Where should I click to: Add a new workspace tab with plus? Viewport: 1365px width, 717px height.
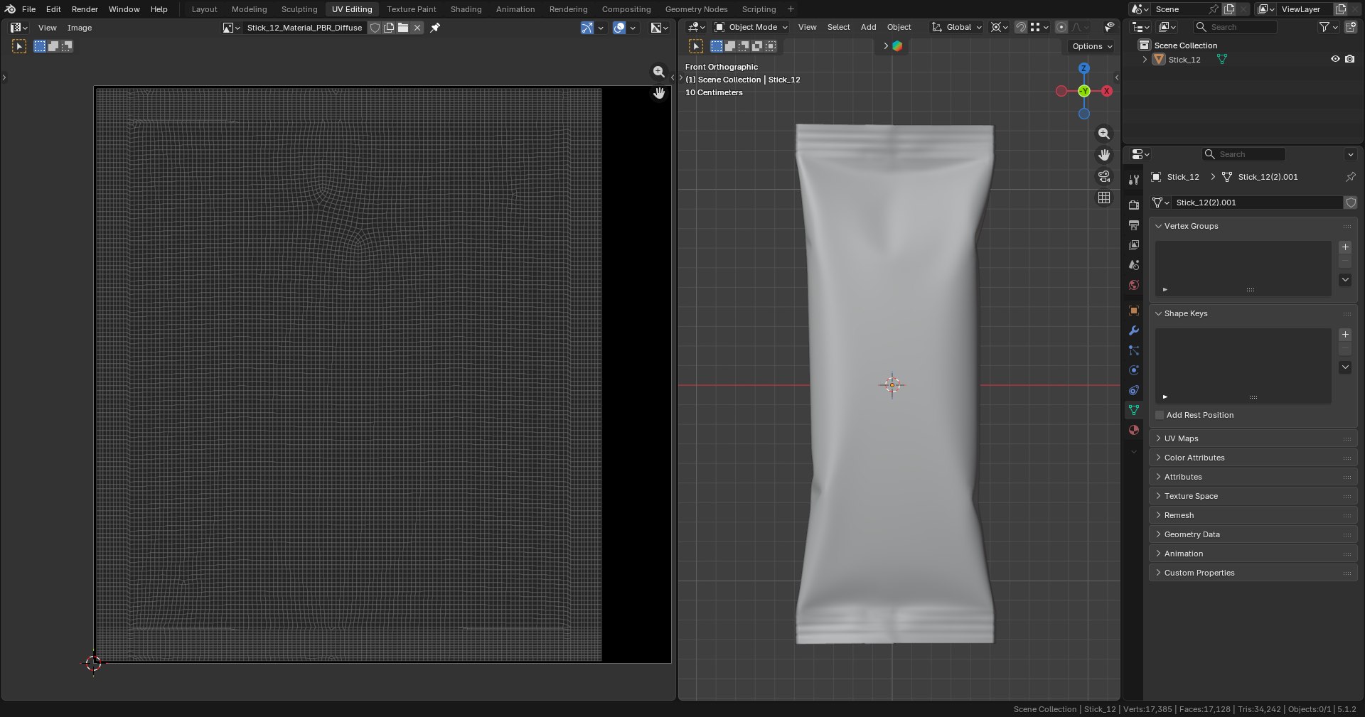pyautogui.click(x=791, y=9)
